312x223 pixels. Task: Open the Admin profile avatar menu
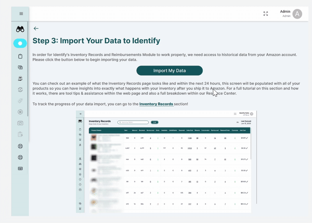[297, 14]
